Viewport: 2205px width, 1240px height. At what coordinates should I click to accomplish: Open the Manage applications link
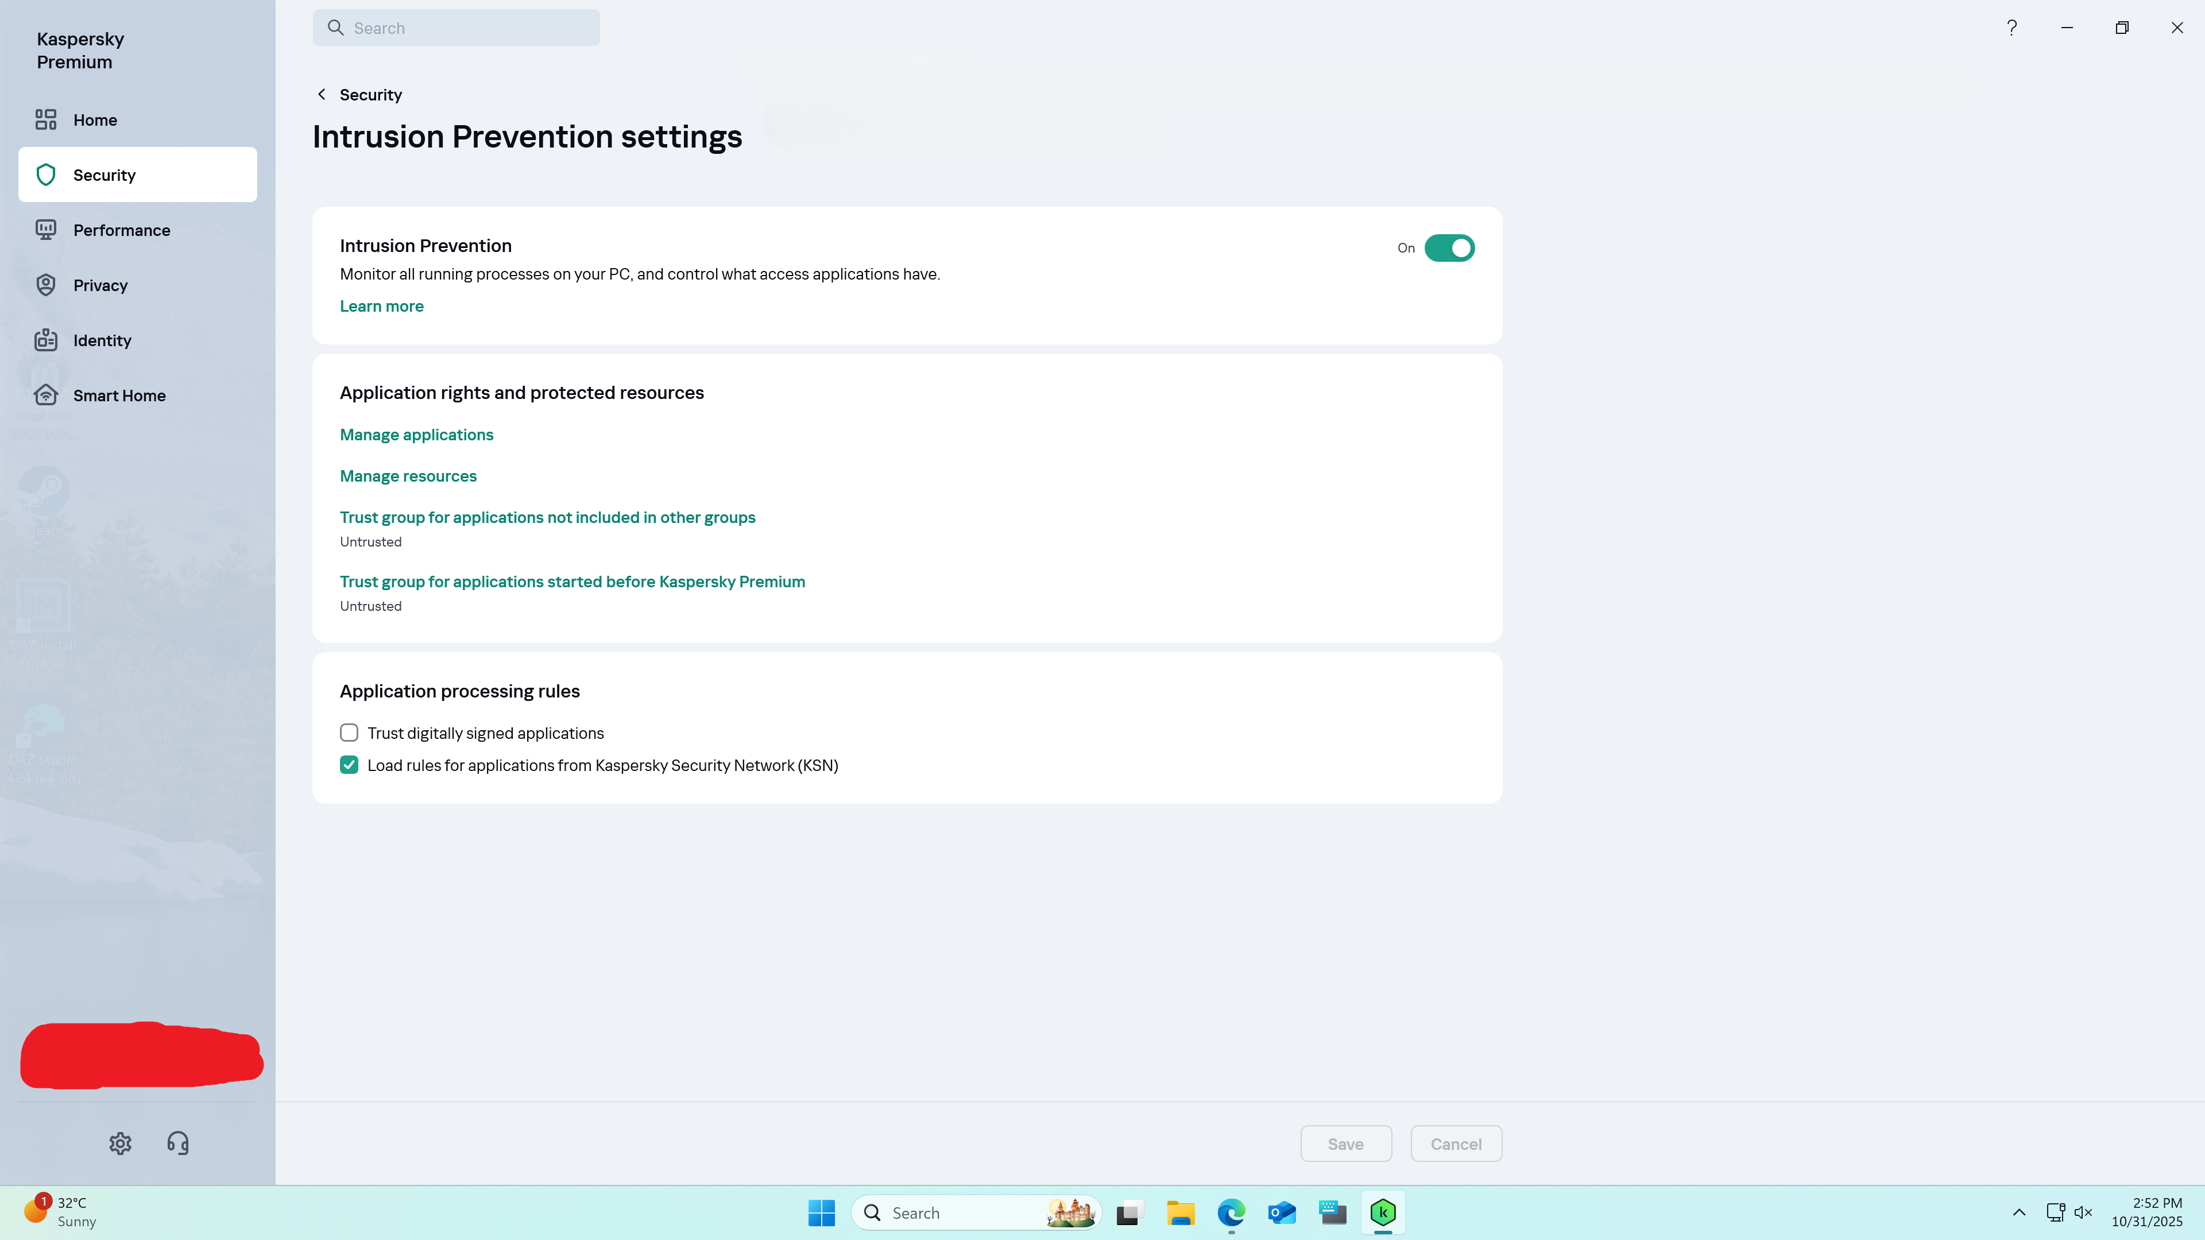417,435
